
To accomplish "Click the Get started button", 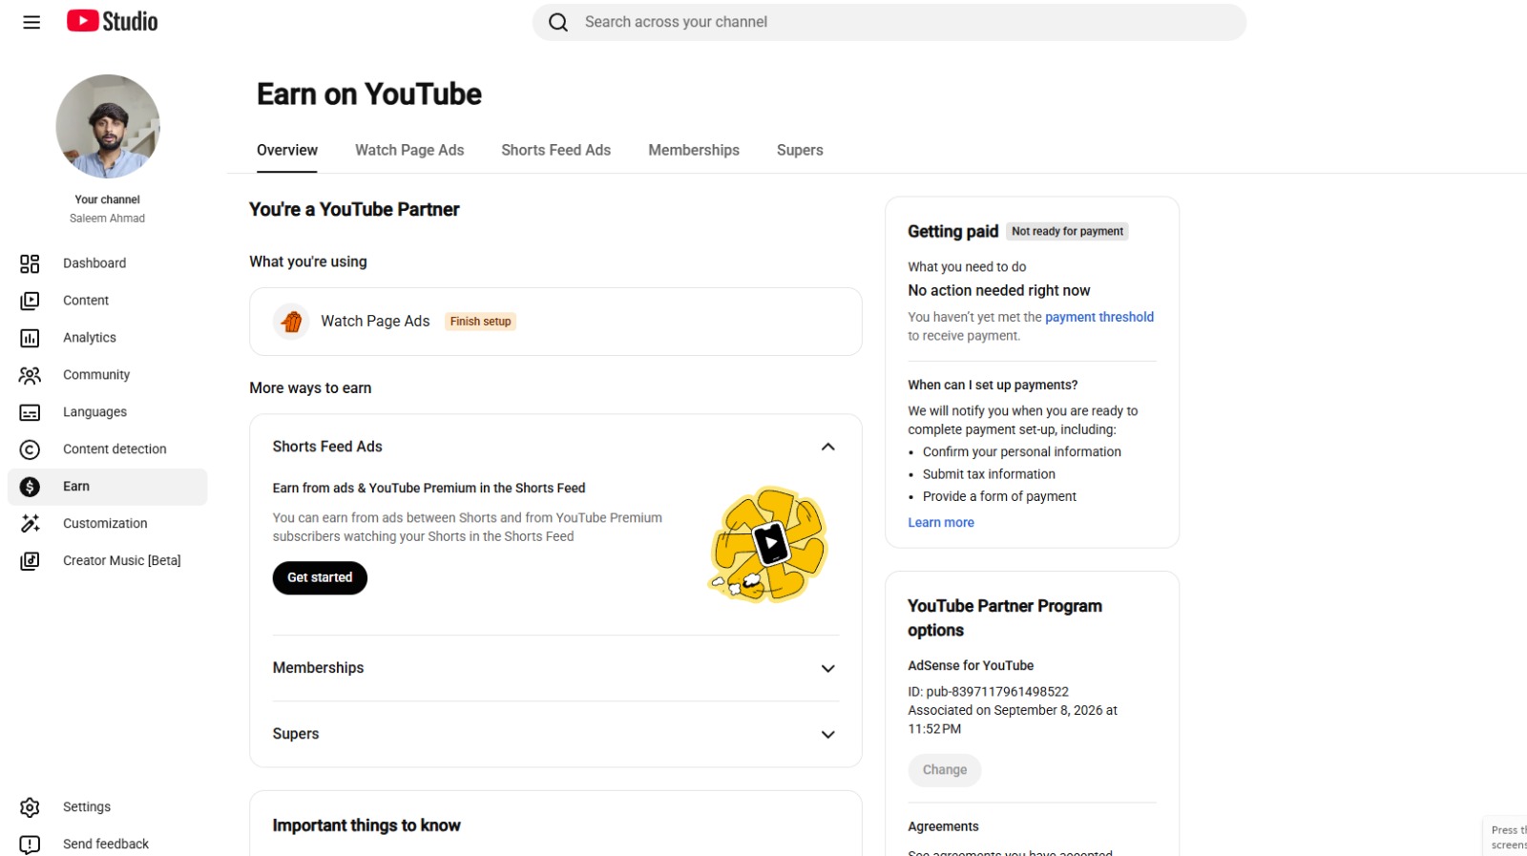I will pyautogui.click(x=320, y=577).
